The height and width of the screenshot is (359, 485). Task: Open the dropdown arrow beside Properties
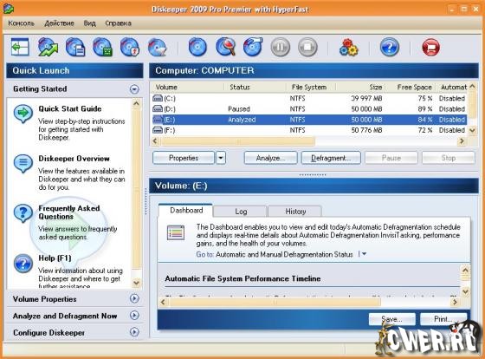pyautogui.click(x=221, y=158)
